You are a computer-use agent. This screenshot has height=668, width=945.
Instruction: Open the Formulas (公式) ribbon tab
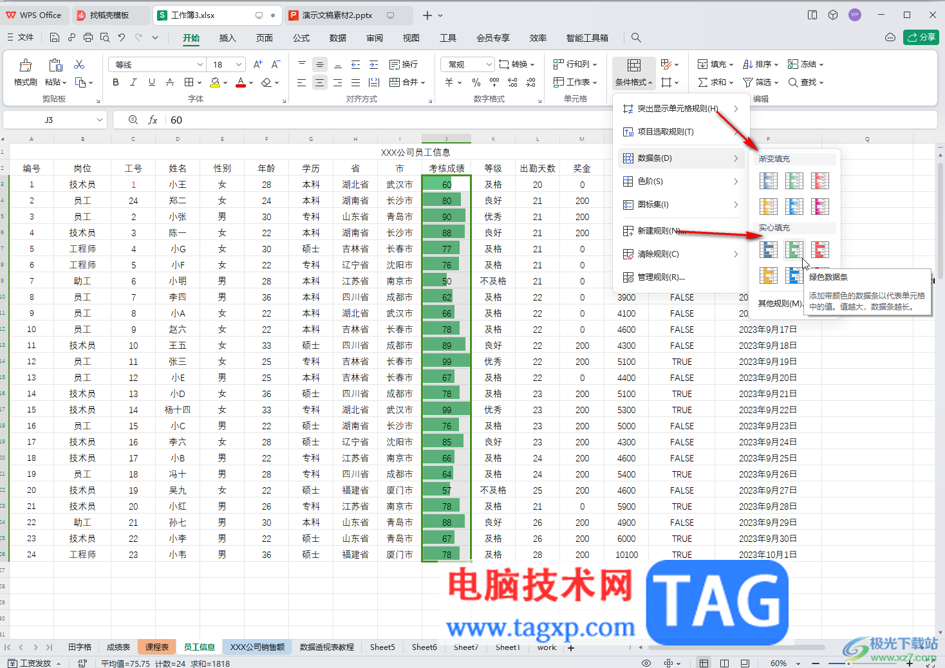[x=301, y=38]
